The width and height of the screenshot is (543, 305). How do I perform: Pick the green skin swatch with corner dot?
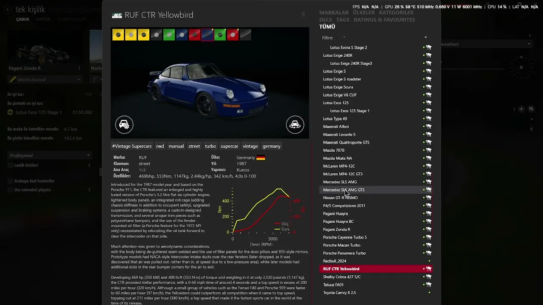(x=220, y=35)
